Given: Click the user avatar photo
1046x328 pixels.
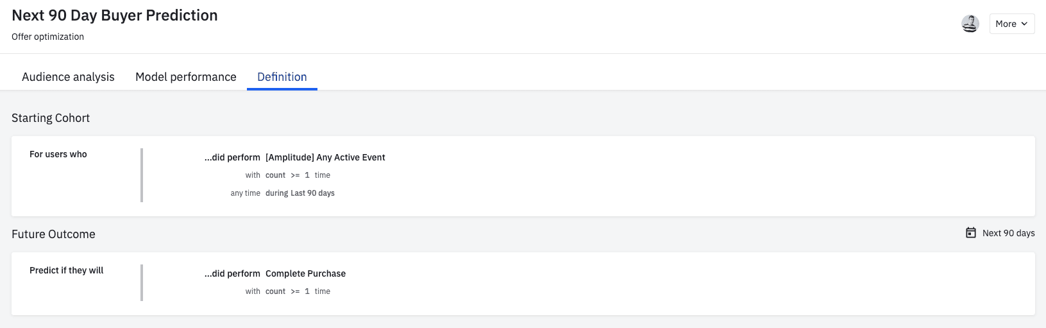Looking at the screenshot, I should point(970,24).
